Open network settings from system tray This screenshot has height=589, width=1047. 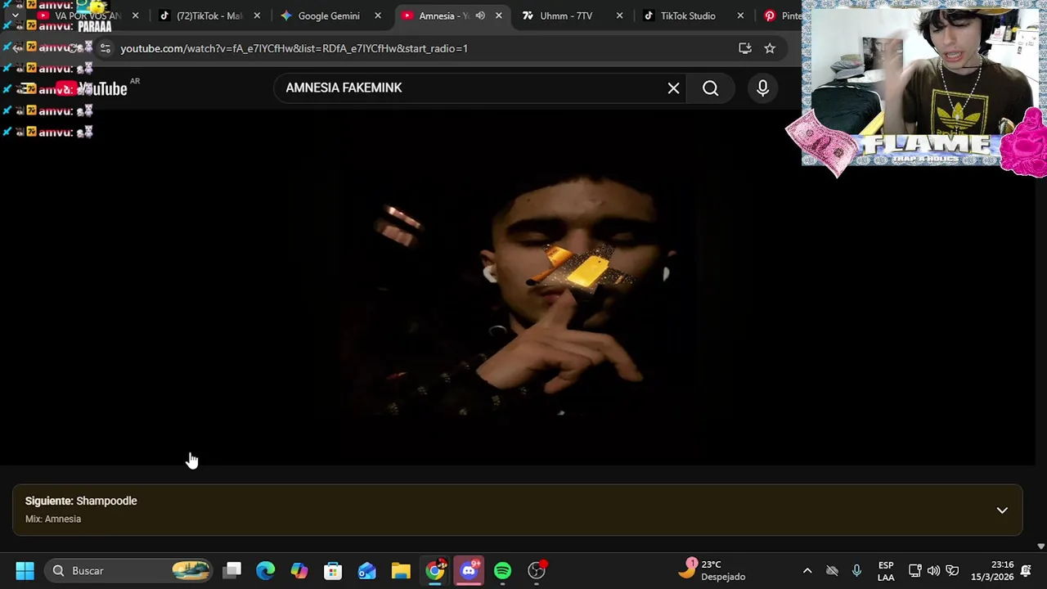pyautogui.click(x=914, y=570)
